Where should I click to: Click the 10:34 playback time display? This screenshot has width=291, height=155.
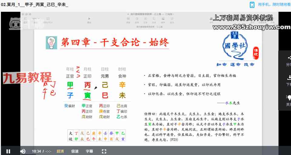coord(36,151)
